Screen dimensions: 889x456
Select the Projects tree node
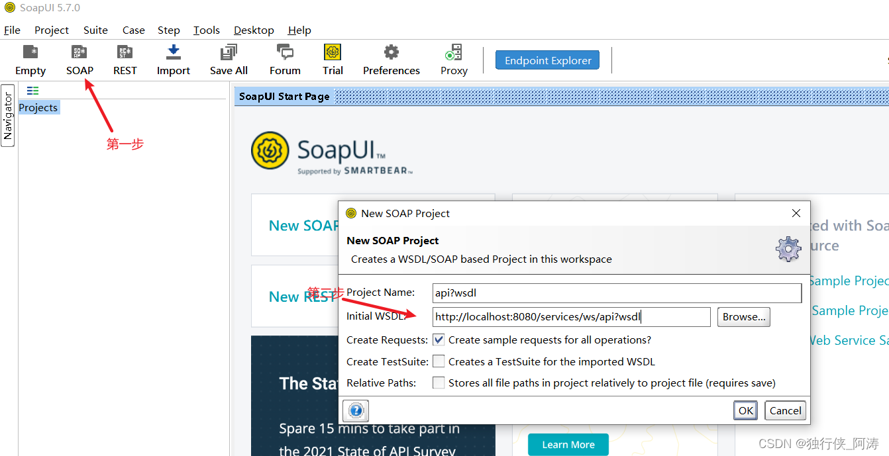pos(38,107)
